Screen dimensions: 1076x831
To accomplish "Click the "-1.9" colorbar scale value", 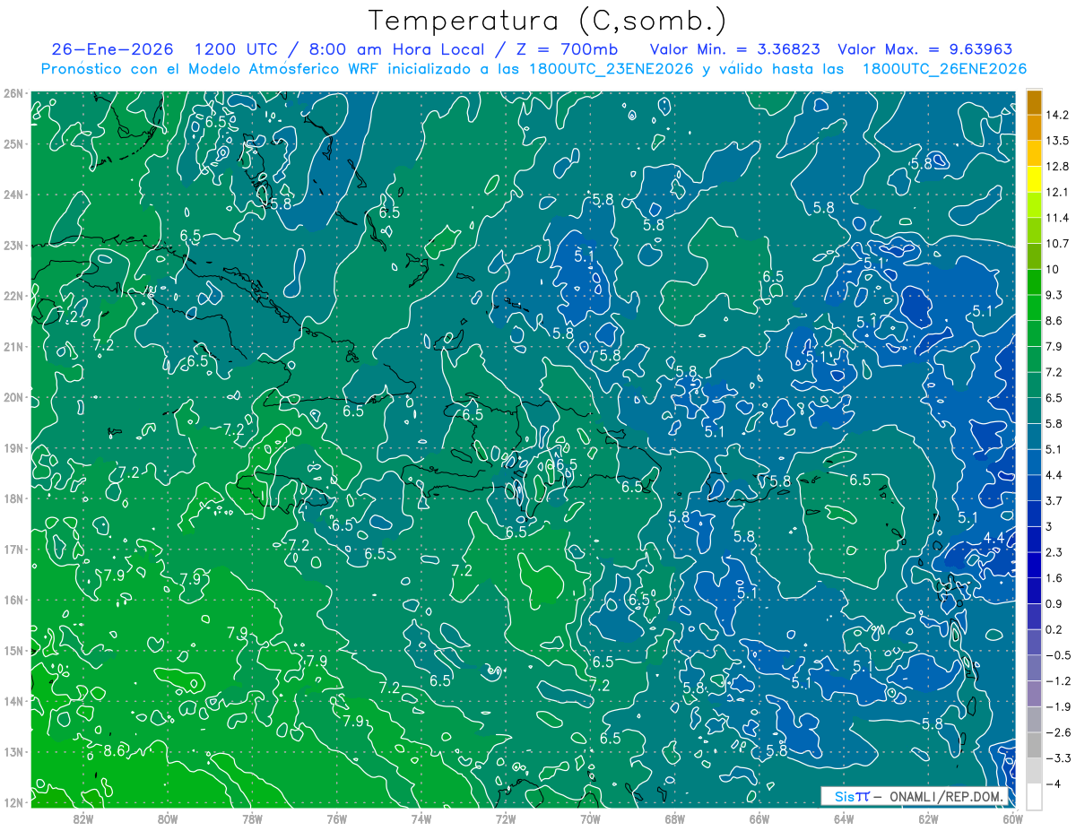I will pos(1058,706).
